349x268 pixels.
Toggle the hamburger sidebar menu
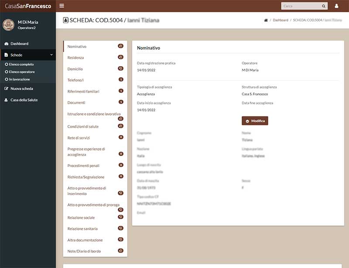pyautogui.click(x=62, y=6)
